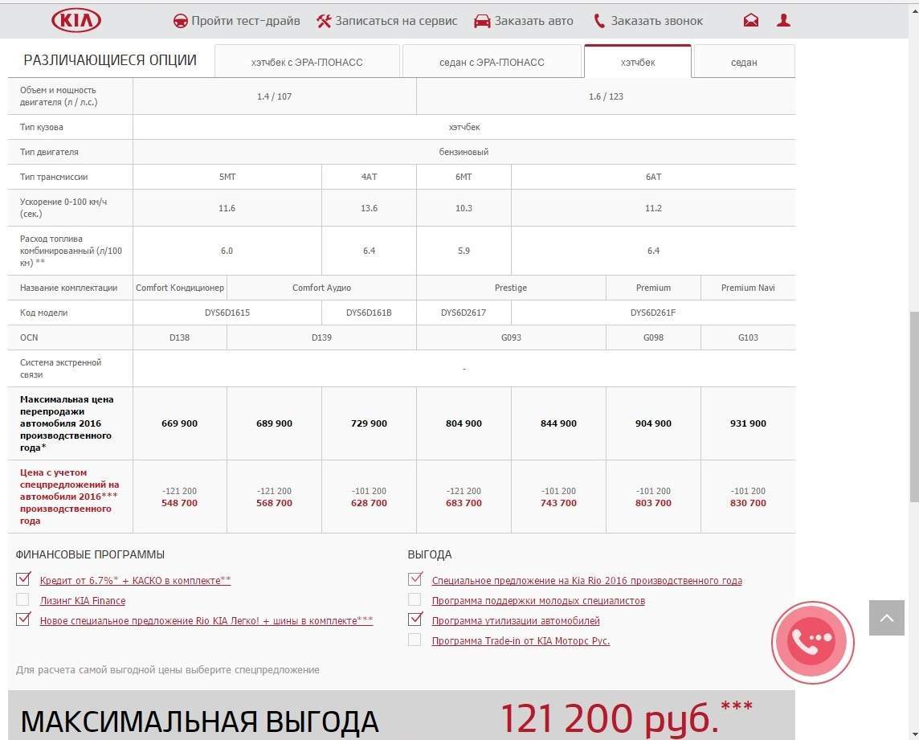Click the vertical page scrollbar thumb
Image resolution: width=919 pixels, height=740 pixels.
[x=913, y=407]
